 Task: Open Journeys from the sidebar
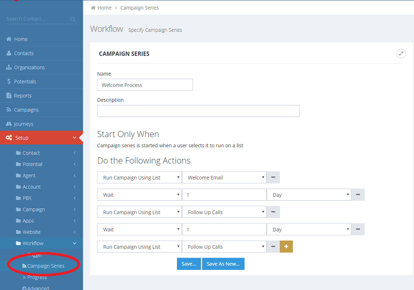23,124
